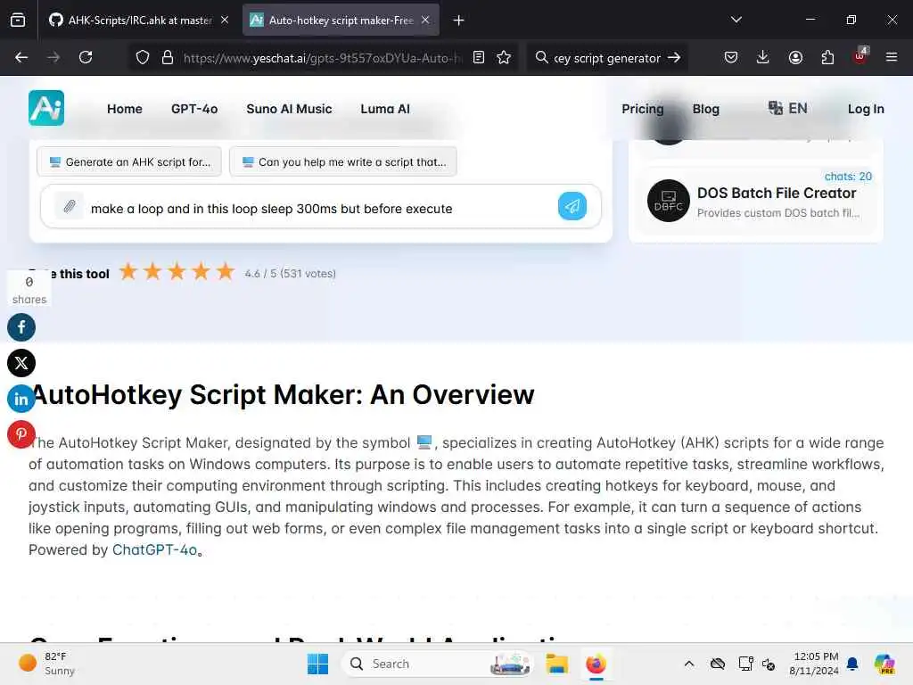913x685 pixels.
Task: Open the Downloads panel
Action: pyautogui.click(x=763, y=58)
